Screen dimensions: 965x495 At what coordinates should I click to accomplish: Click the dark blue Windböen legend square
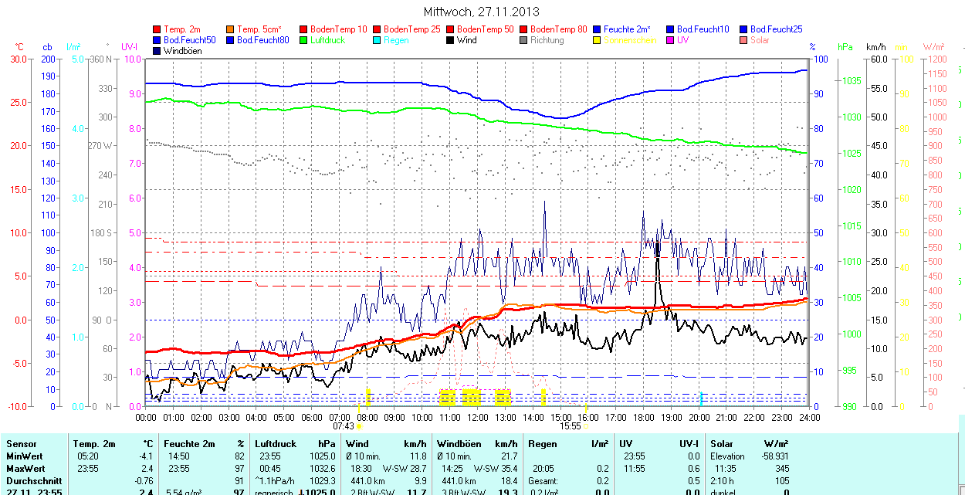point(157,51)
